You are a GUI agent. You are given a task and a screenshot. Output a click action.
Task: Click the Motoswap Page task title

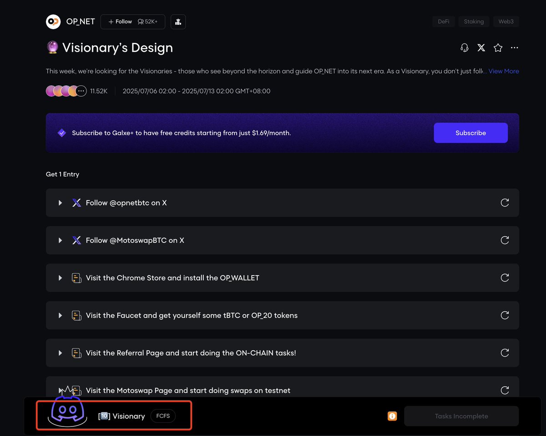pyautogui.click(x=188, y=391)
